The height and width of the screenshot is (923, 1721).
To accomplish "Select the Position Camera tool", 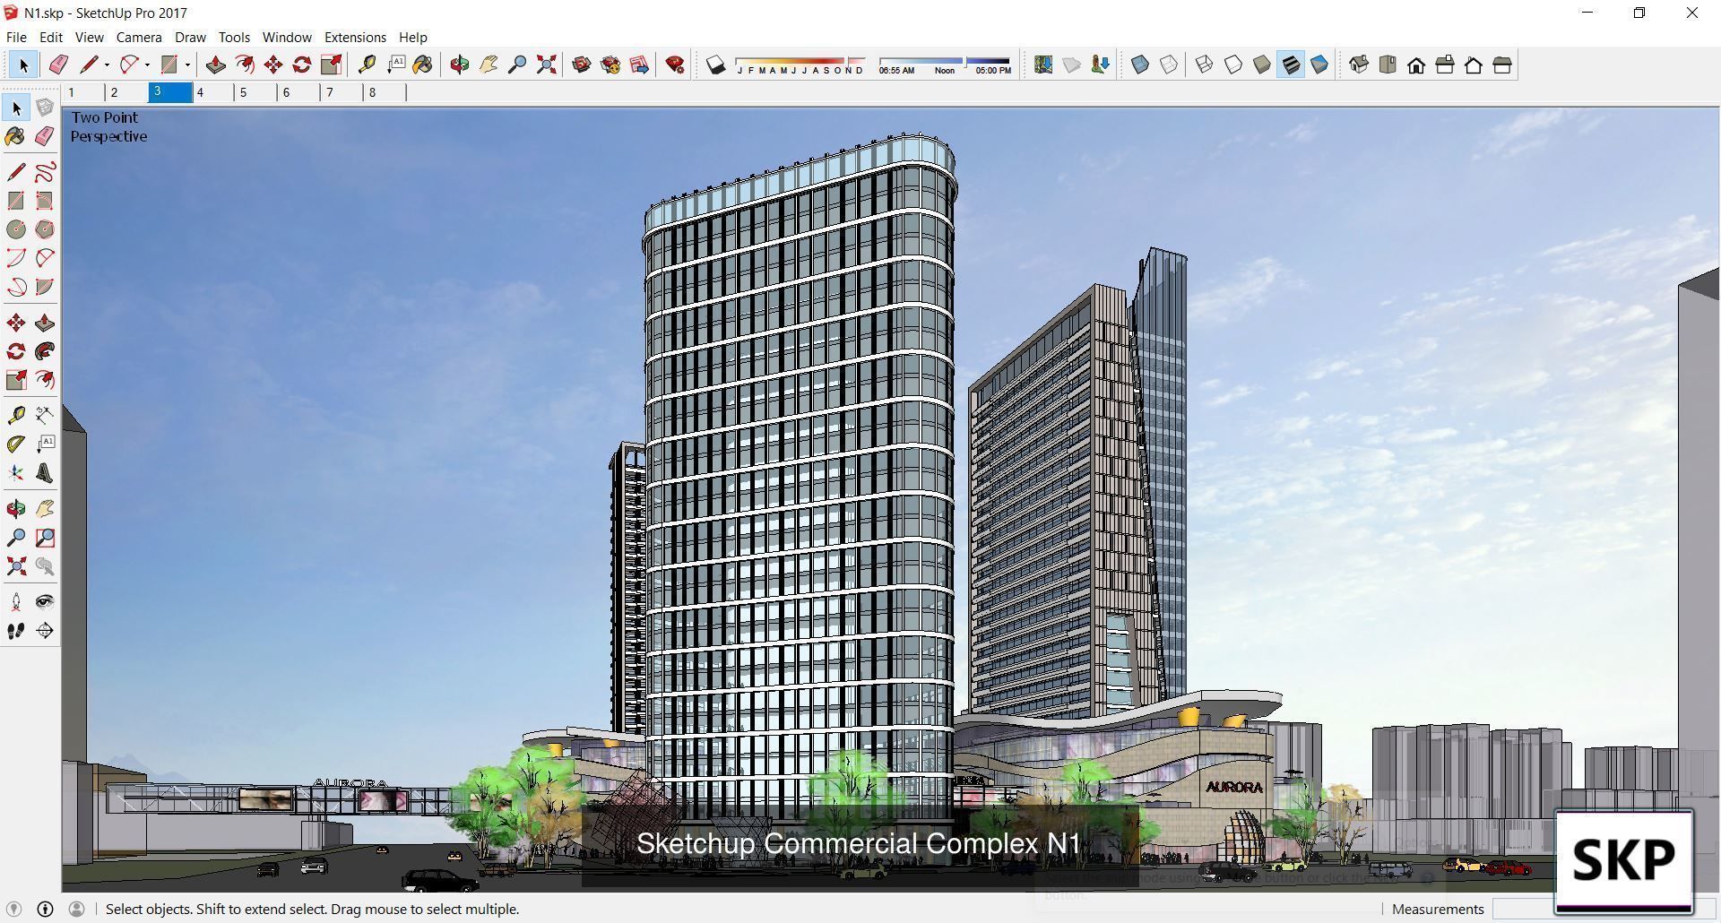I will point(16,602).
